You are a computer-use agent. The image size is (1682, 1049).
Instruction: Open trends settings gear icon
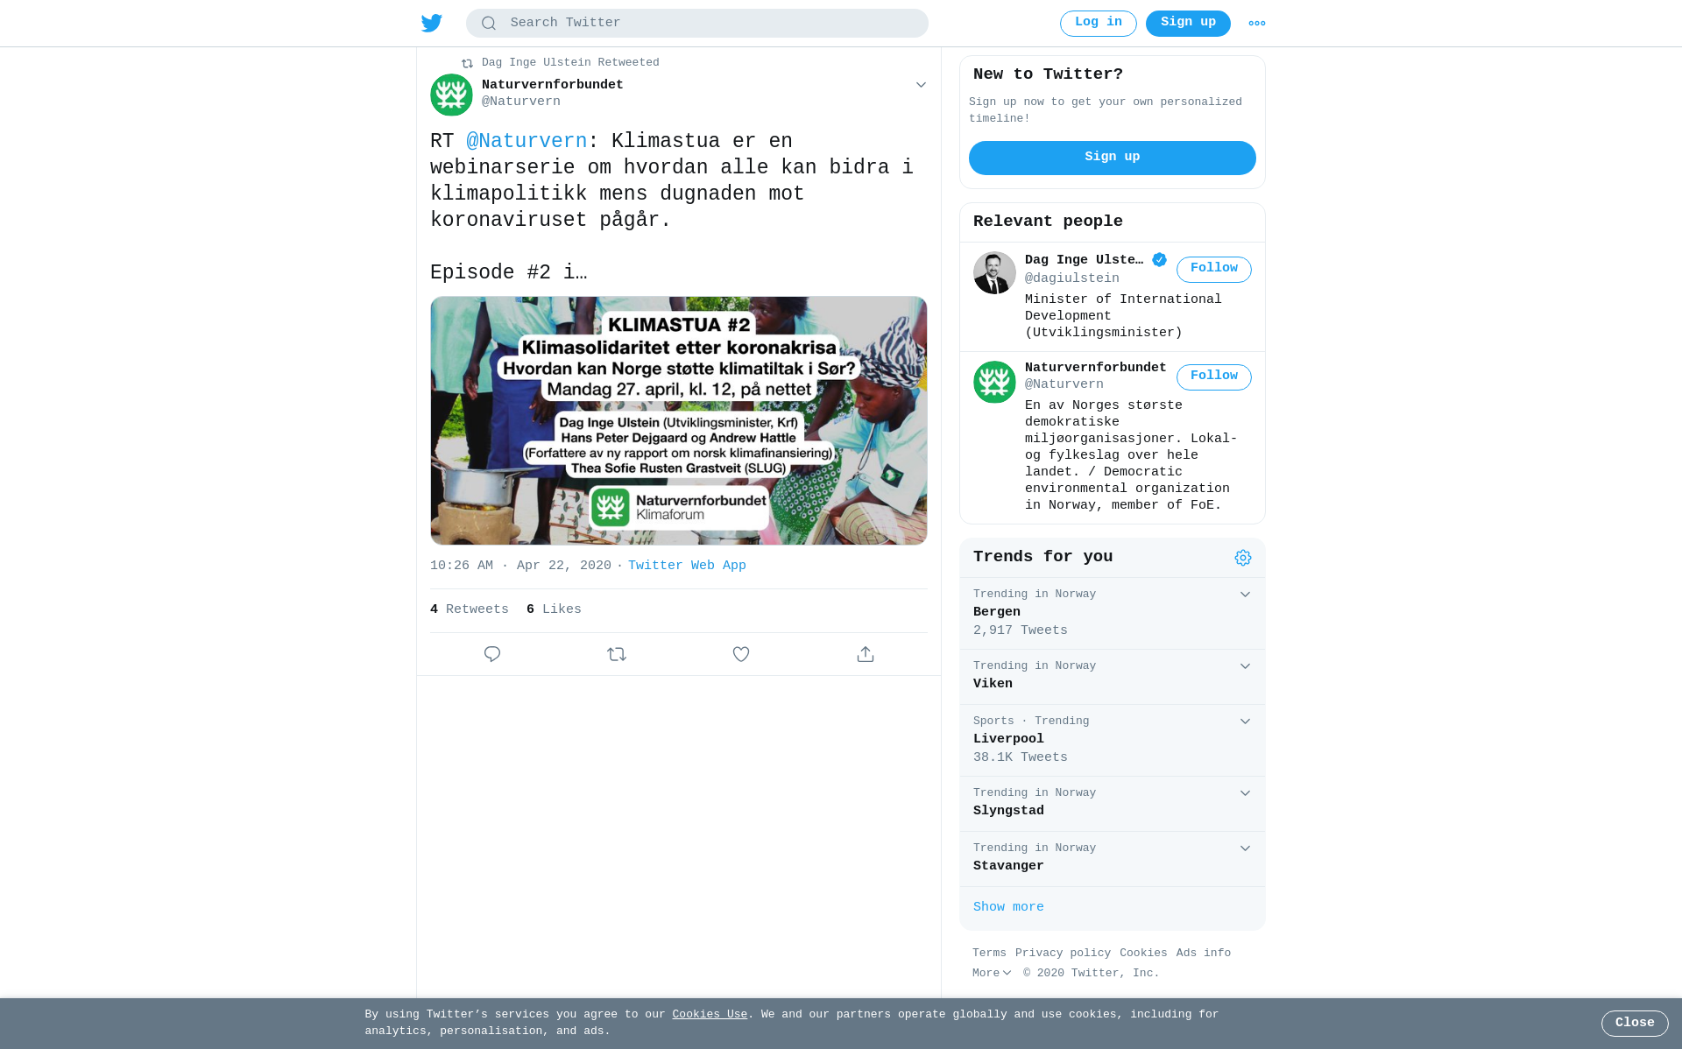click(x=1243, y=558)
